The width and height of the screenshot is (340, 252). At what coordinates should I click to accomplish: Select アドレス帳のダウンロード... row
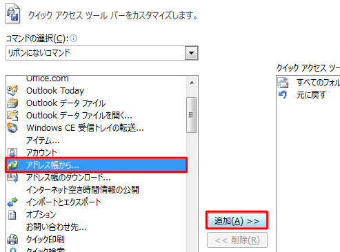tap(96, 178)
